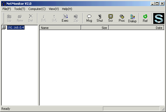
Task: Open the Tools(T) menu
Action: (20, 9)
